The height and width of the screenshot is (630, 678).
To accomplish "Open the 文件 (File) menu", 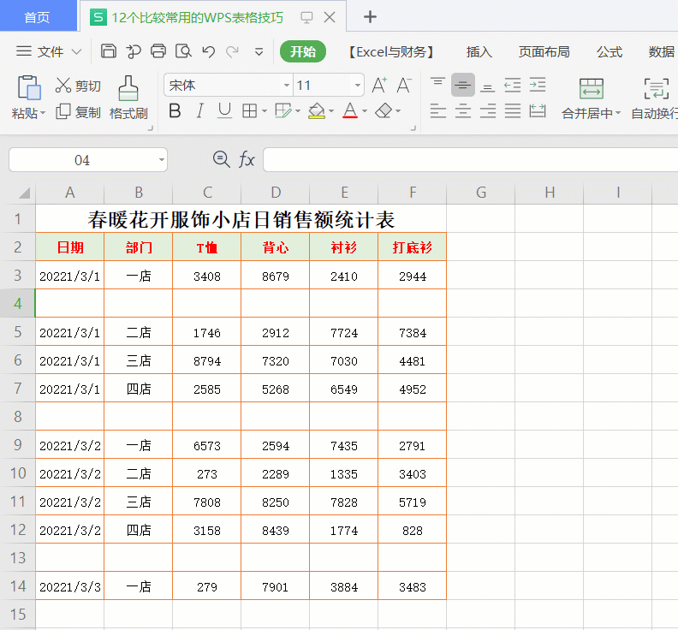I will pyautogui.click(x=50, y=51).
